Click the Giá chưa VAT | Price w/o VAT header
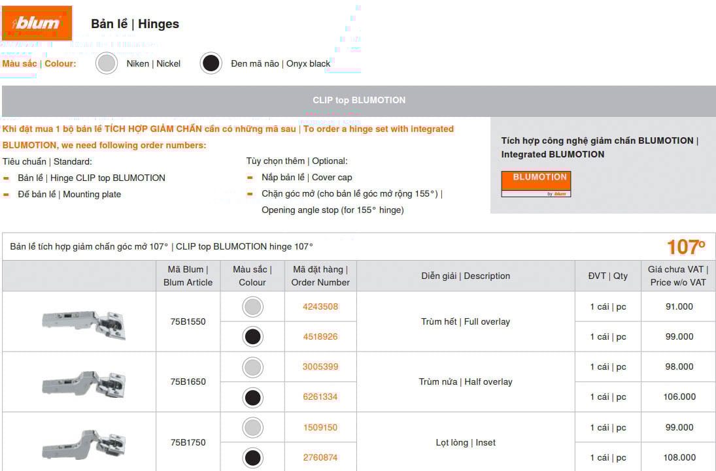716x471 pixels. [x=678, y=276]
